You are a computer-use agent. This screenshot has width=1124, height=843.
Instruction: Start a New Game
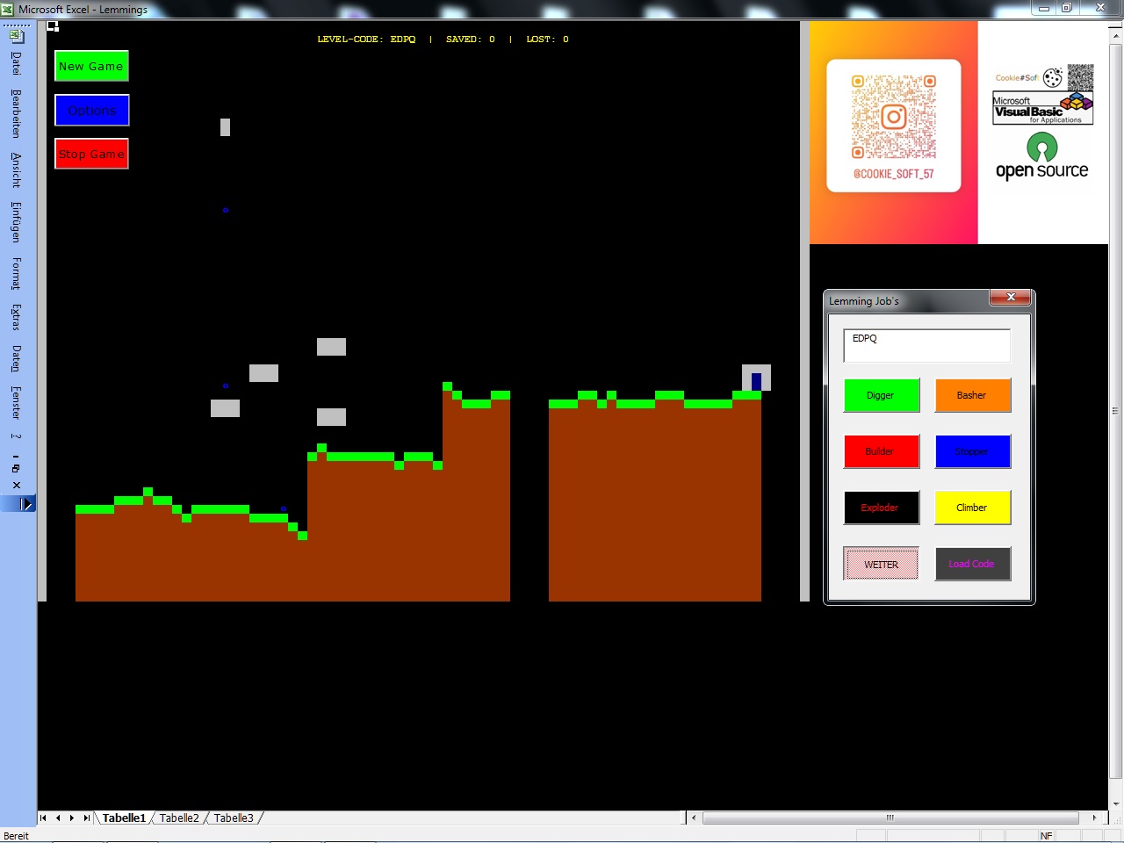click(91, 66)
